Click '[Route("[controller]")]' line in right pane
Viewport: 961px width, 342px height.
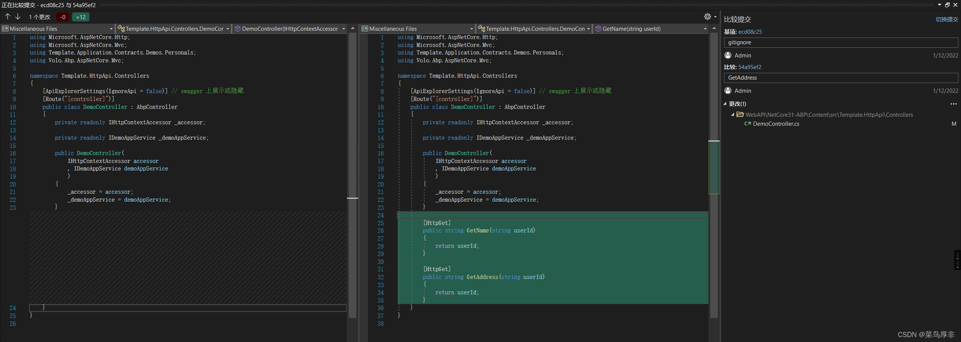446,99
